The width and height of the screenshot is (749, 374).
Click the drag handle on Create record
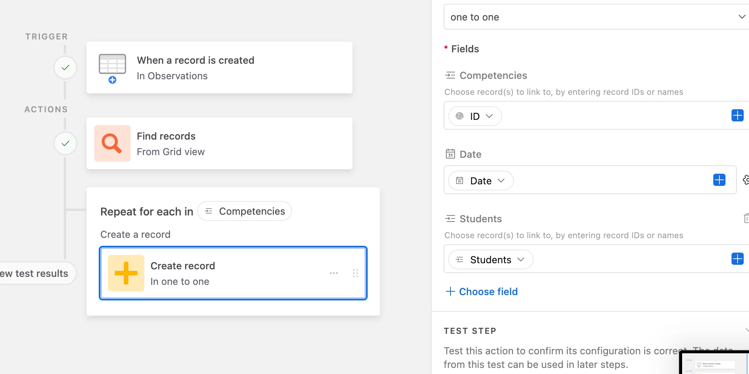[356, 273]
